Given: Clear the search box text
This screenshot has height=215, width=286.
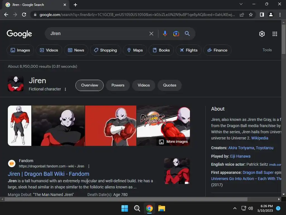Looking at the screenshot, I should pyautogui.click(x=151, y=34).
